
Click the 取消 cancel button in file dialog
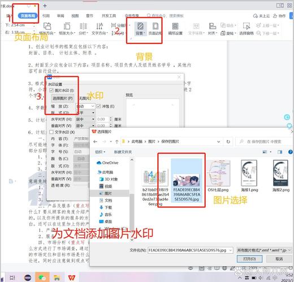(x=279, y=259)
